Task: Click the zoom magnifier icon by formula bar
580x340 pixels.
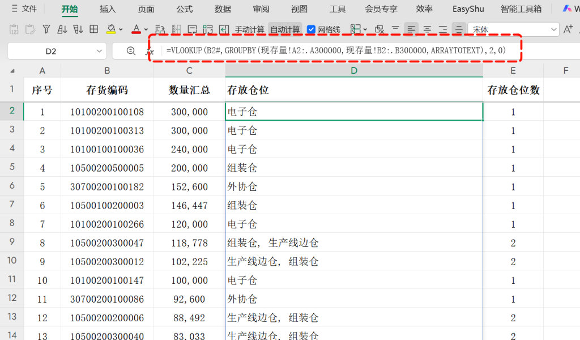Action: (131, 51)
